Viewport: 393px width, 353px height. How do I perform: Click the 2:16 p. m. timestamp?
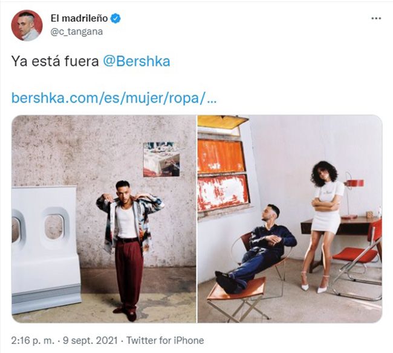[x=33, y=340]
